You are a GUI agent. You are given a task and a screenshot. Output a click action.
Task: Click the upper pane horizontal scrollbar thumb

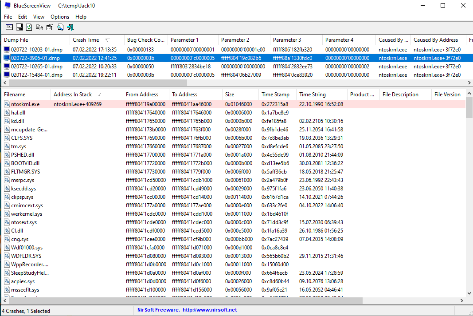pos(98,83)
